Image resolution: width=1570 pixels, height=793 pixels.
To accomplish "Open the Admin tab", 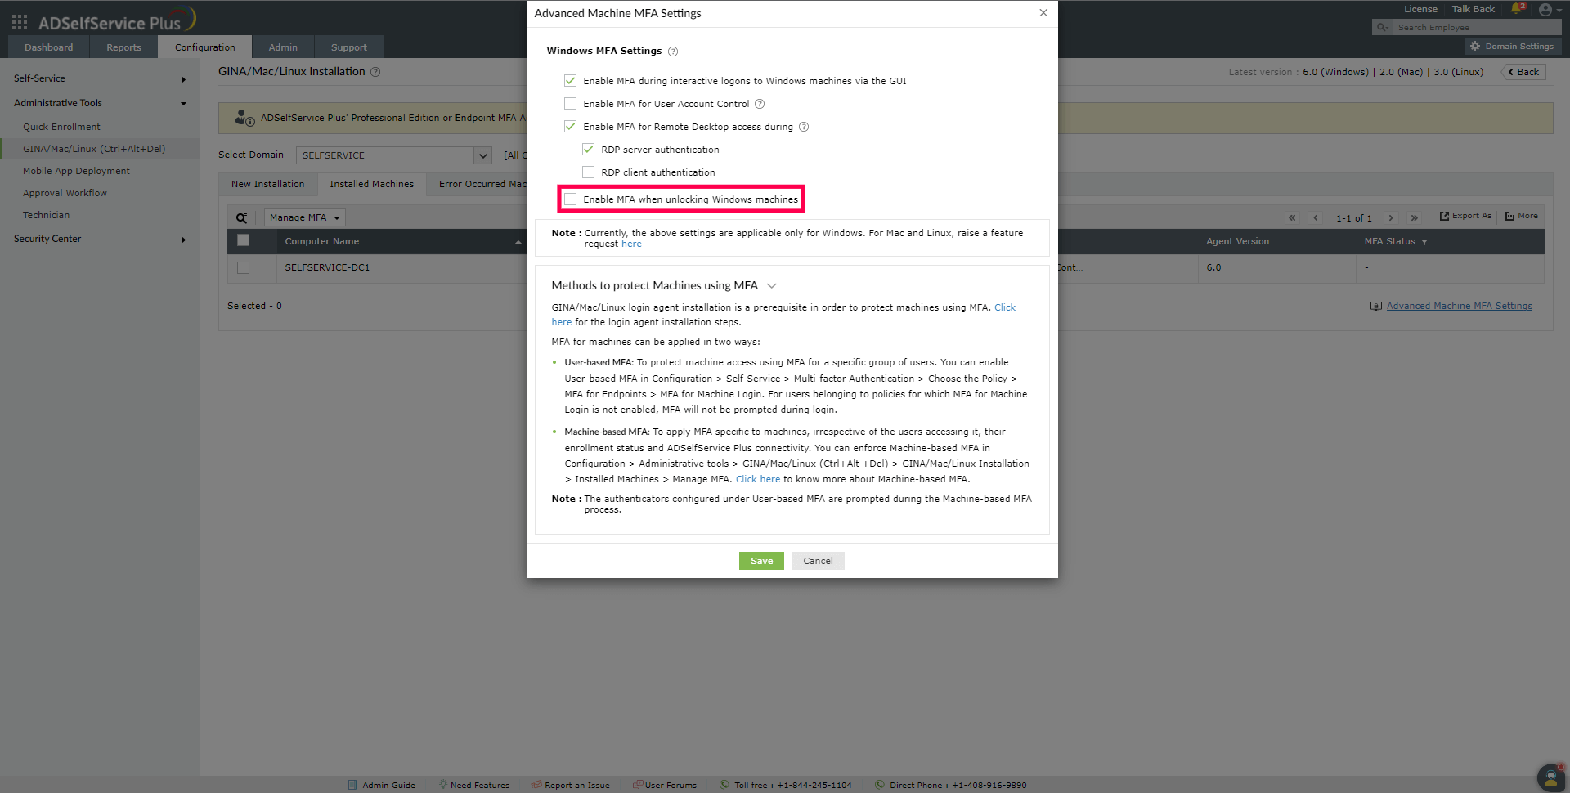I will (283, 47).
